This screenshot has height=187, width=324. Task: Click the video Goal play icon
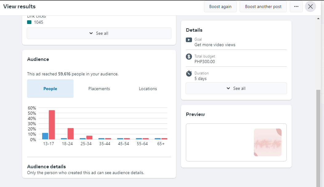coord(189,40)
